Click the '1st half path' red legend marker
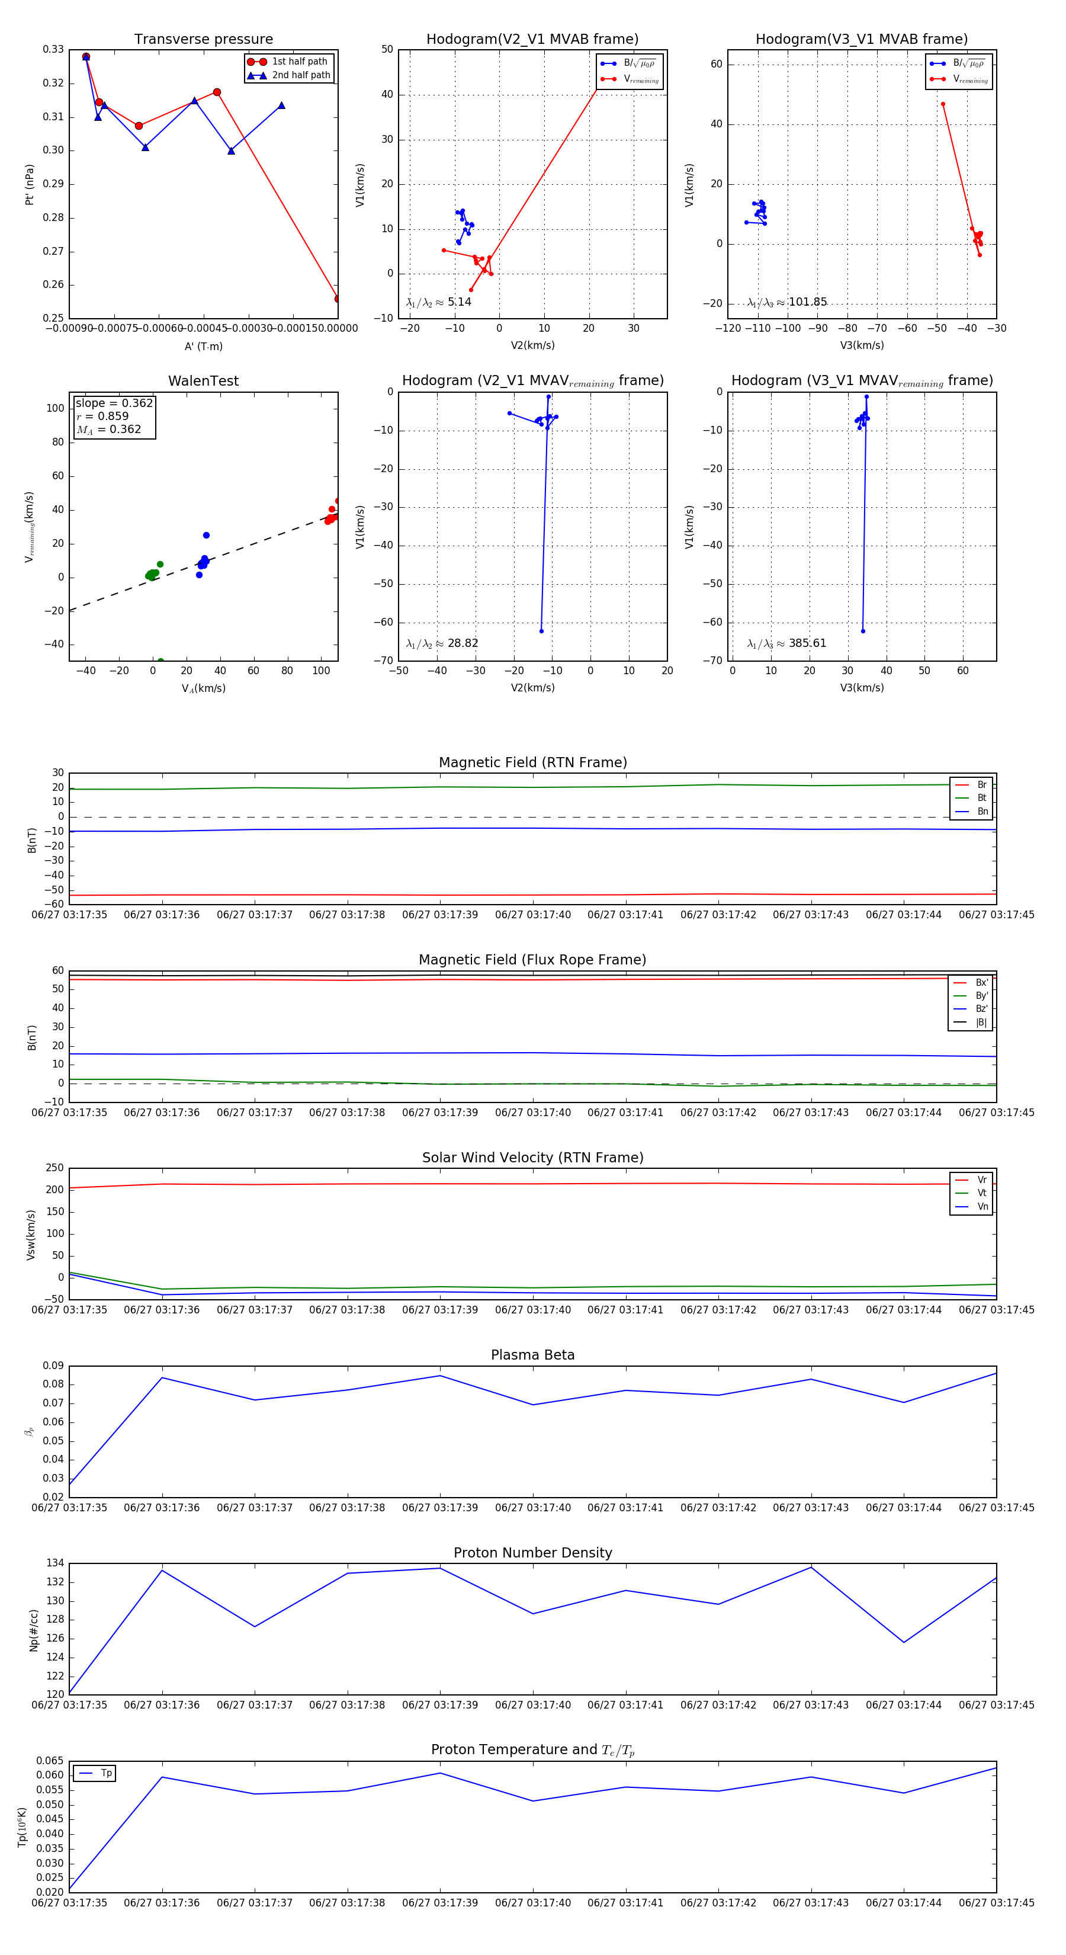The height and width of the screenshot is (1955, 1066). (256, 62)
